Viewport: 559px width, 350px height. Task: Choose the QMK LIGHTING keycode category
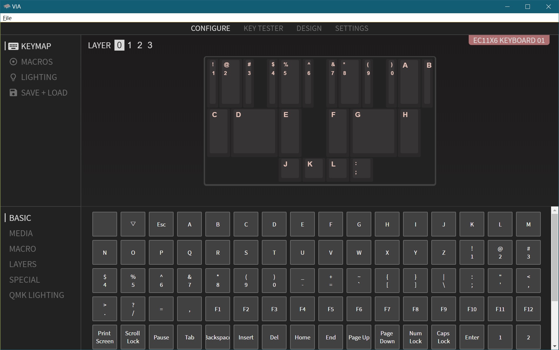(36, 295)
